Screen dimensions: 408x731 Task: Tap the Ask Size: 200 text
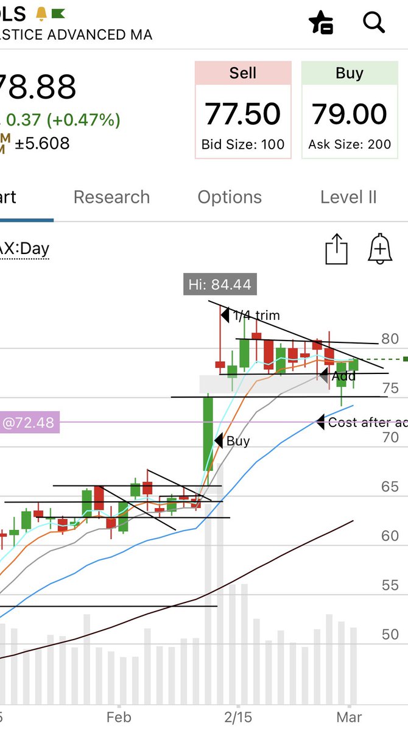350,145
